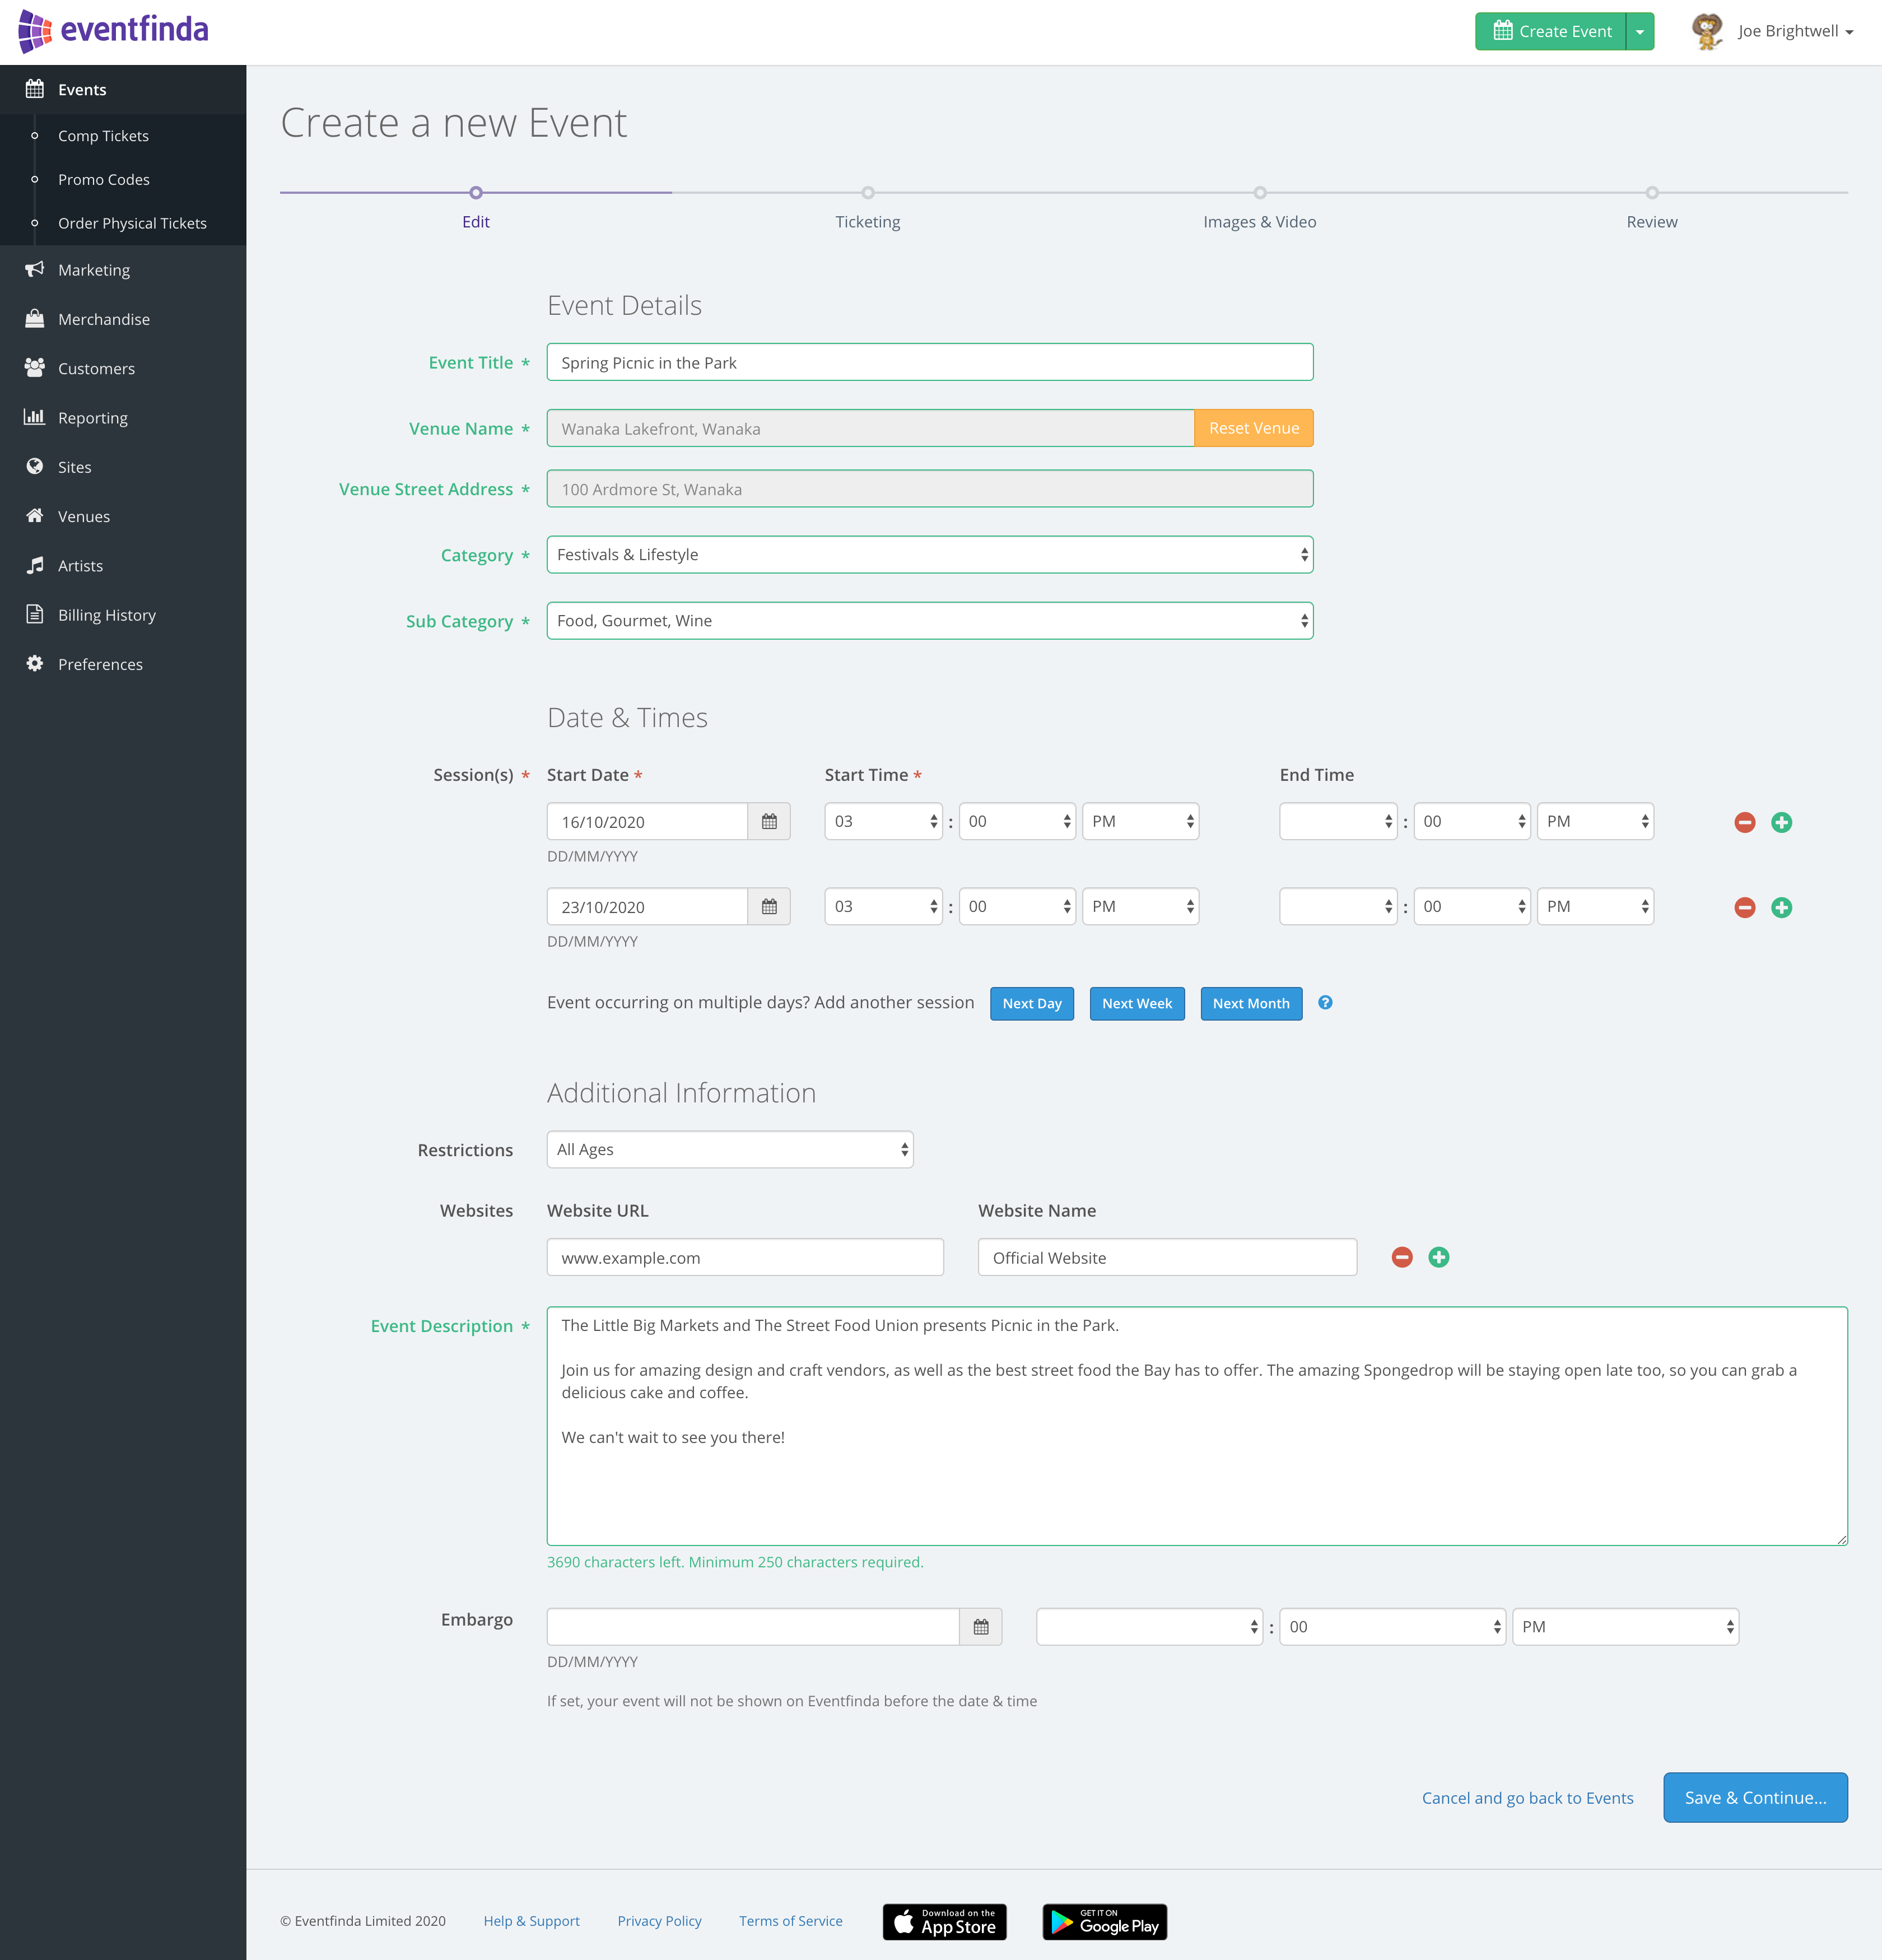Screen dimensions: 1882x1960
Task: Open the Google Play badge
Action: (1105, 1922)
